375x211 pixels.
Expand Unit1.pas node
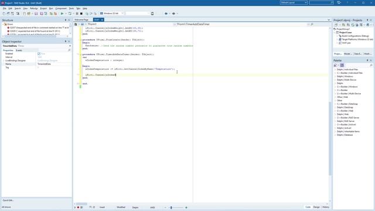(337, 43)
